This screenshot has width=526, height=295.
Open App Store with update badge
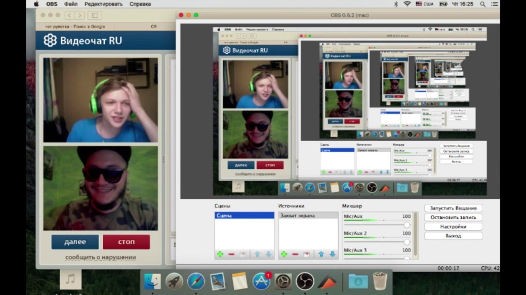[x=261, y=281]
